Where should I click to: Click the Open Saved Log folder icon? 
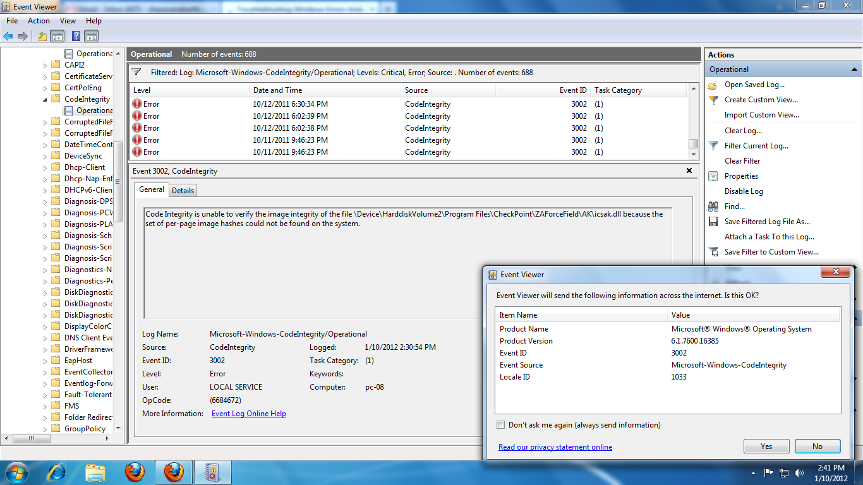[713, 85]
